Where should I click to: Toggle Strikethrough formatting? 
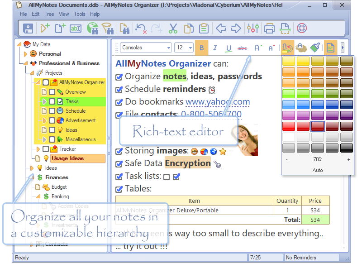[x=242, y=48]
